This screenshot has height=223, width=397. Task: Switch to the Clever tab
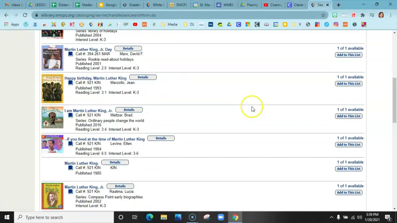297,5
